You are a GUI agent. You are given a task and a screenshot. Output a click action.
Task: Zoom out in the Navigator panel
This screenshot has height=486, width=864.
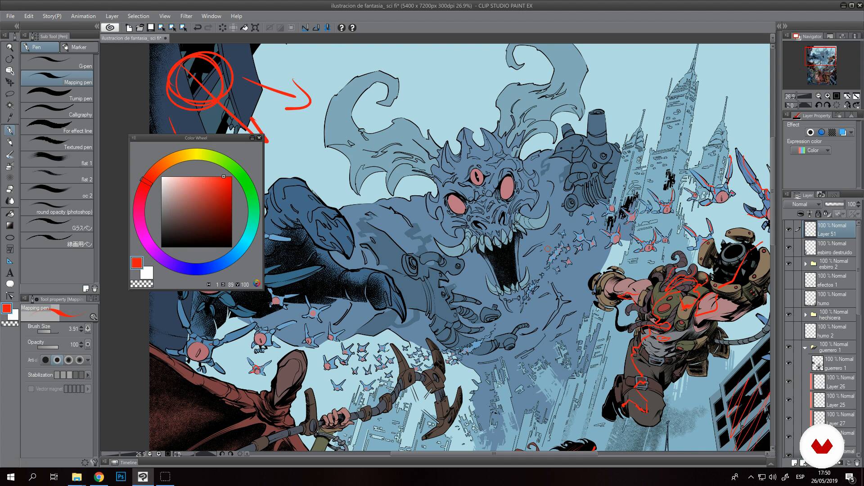pos(819,96)
